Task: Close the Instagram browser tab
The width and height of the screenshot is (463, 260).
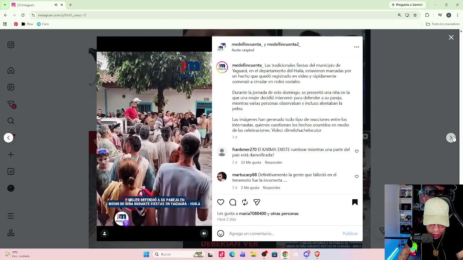Action: coord(61,5)
